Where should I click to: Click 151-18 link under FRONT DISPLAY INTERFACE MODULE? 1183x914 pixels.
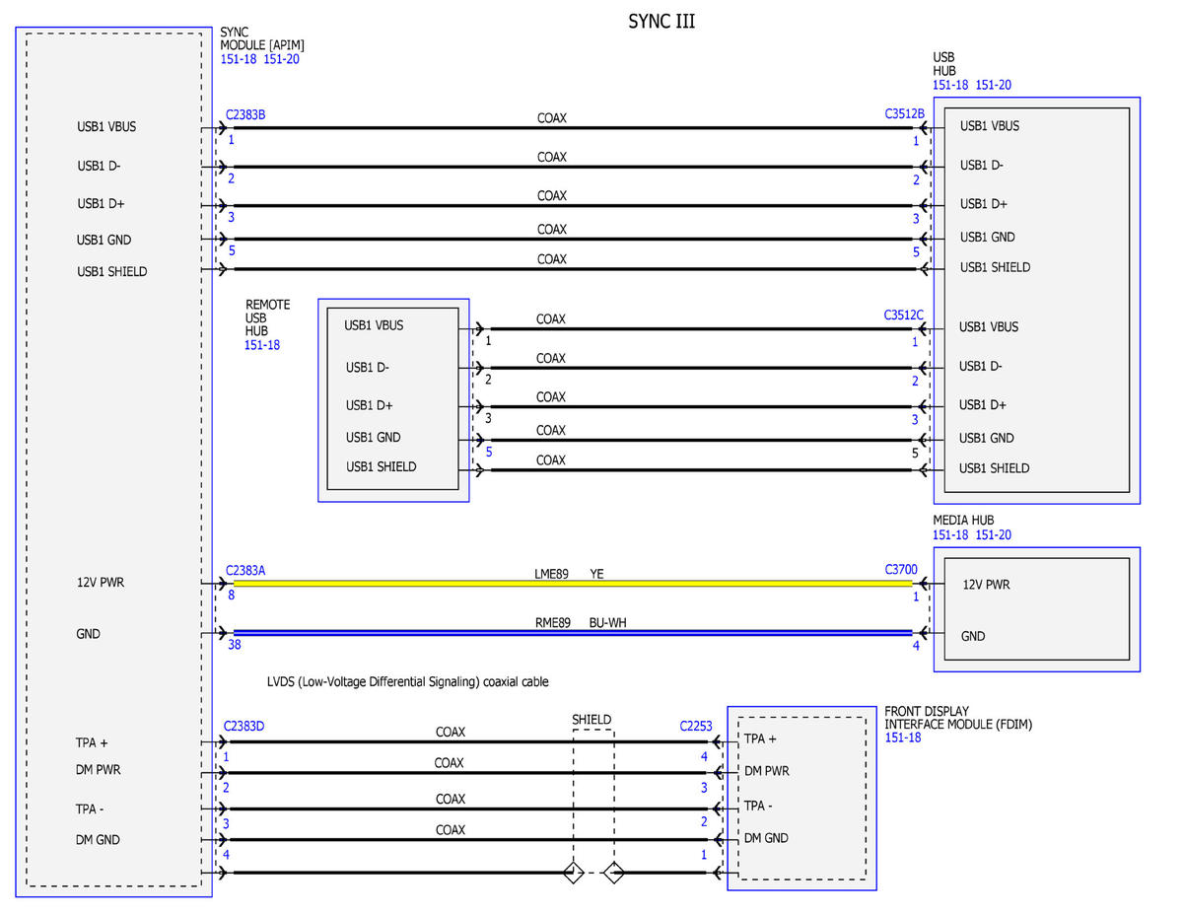tap(903, 737)
